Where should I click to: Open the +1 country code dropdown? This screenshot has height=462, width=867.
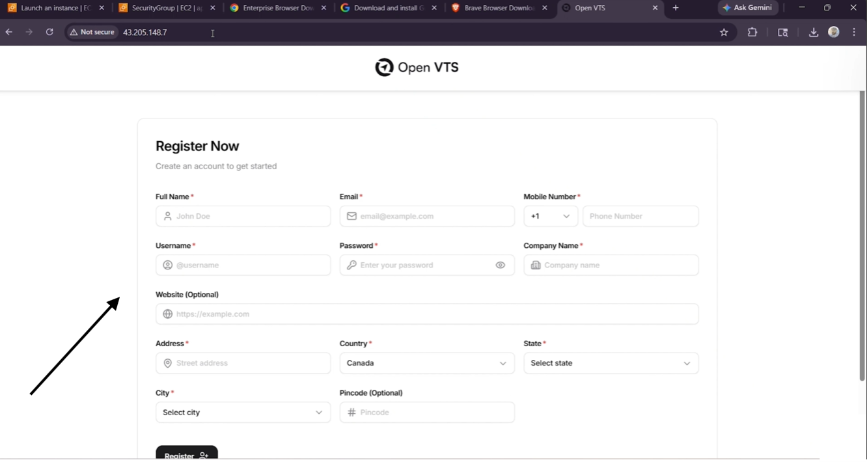click(551, 216)
